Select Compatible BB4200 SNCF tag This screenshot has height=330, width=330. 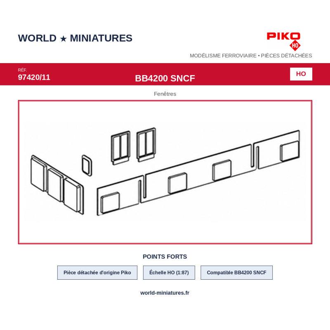pos(236,273)
